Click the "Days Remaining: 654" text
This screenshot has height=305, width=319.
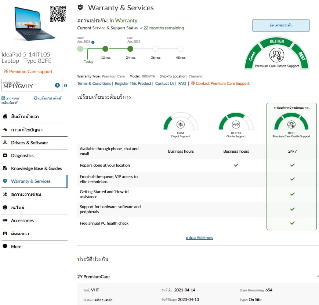256,290
